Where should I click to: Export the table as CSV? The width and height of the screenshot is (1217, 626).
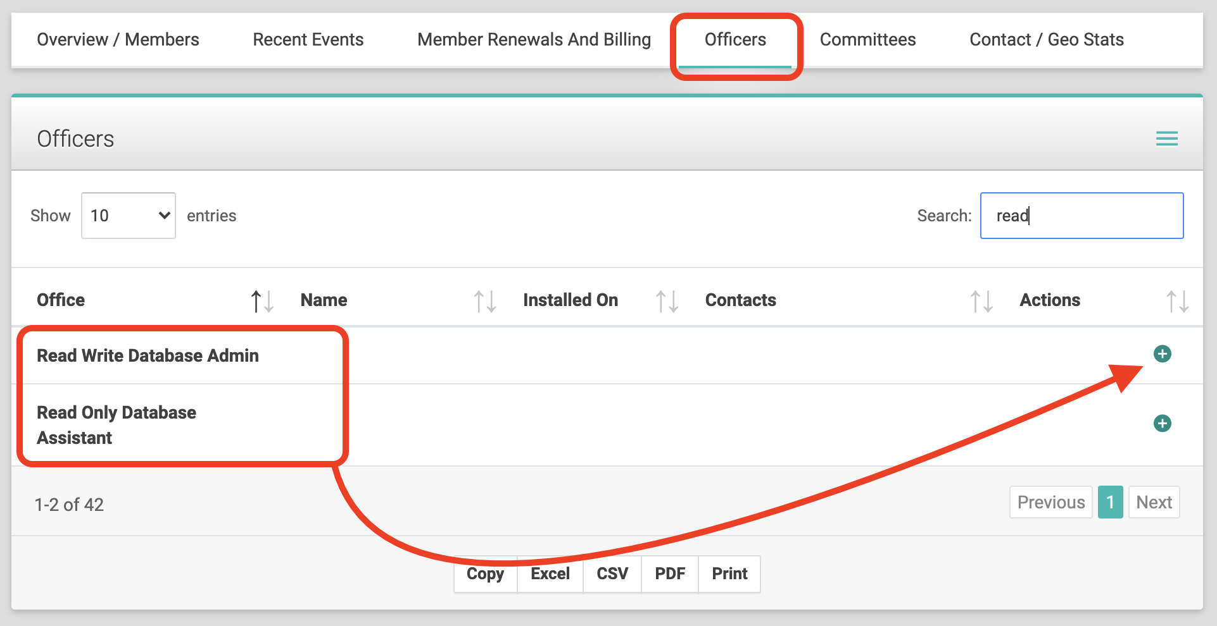(x=612, y=574)
